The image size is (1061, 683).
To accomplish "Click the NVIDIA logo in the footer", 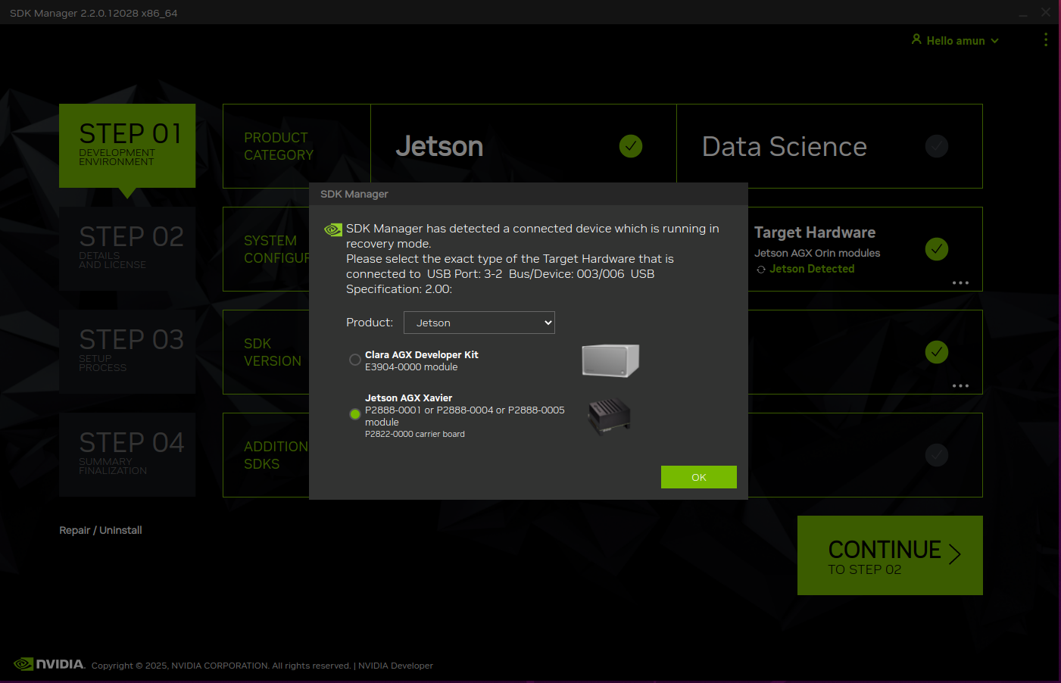I will point(49,664).
